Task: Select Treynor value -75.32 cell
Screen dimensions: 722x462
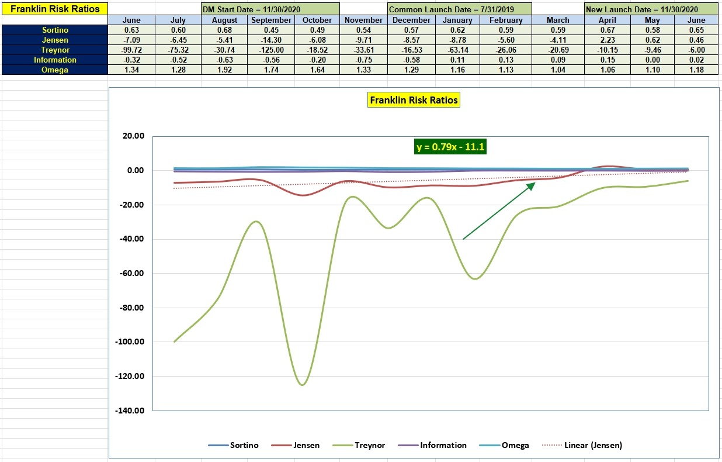Action: (178, 50)
